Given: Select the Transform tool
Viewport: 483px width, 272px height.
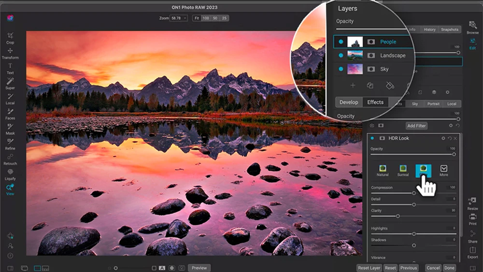Looking at the screenshot, I should pyautogui.click(x=10, y=53).
